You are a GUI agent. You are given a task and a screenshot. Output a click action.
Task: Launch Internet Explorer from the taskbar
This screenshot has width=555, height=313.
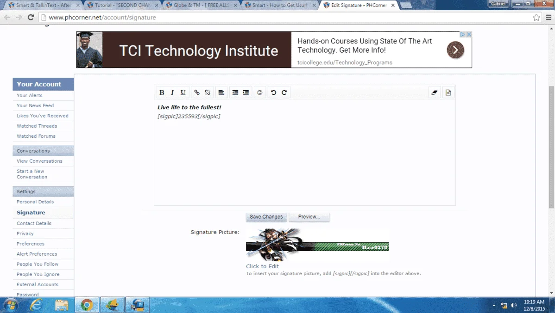pos(36,305)
